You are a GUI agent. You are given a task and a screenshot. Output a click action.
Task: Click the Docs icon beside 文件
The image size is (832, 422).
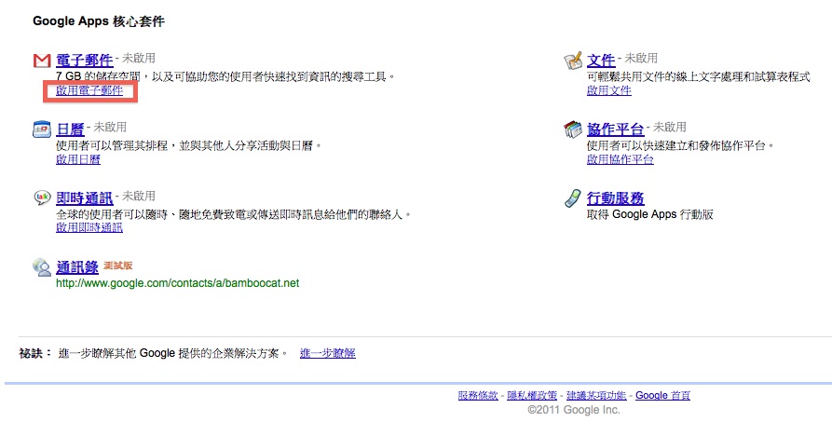(x=573, y=61)
